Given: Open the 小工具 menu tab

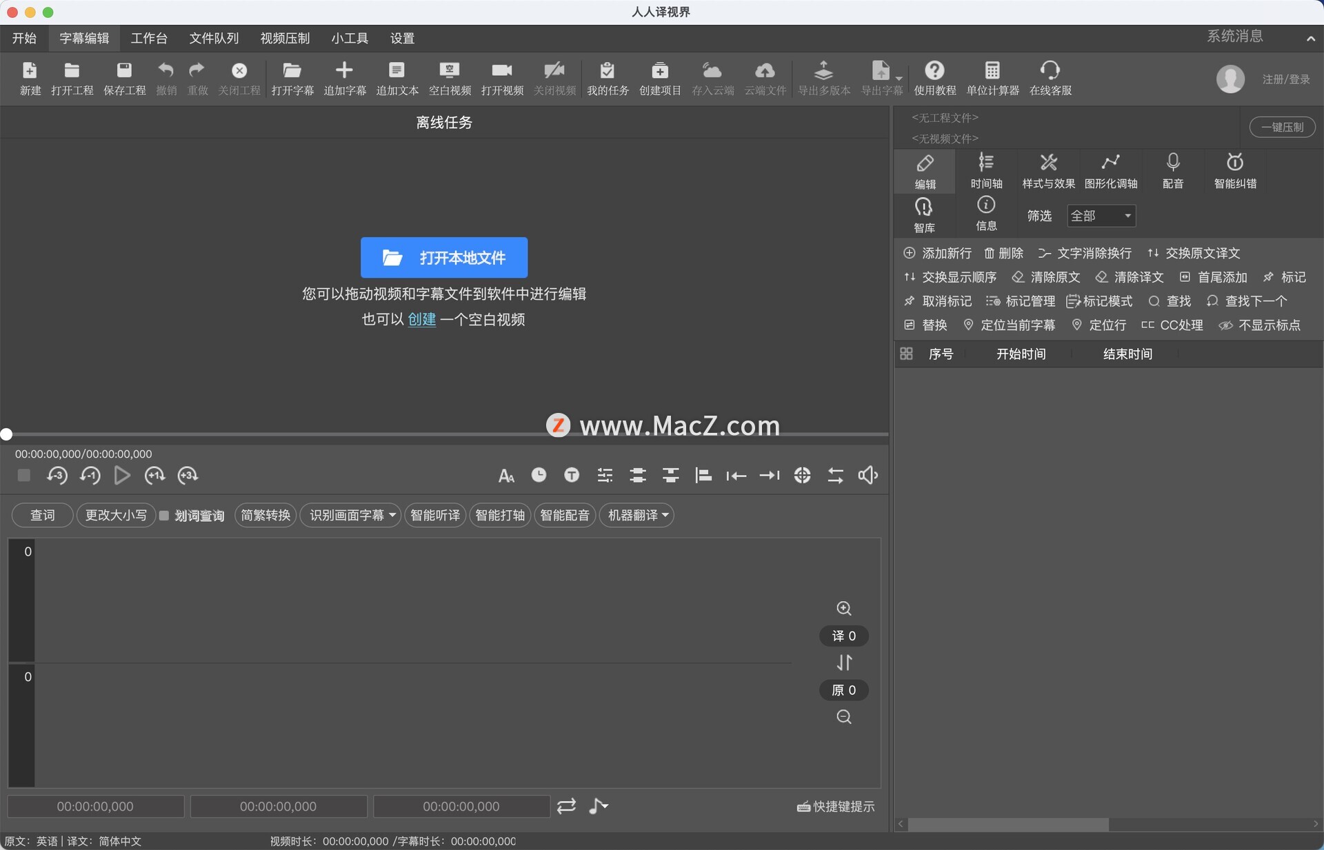Looking at the screenshot, I should point(350,38).
